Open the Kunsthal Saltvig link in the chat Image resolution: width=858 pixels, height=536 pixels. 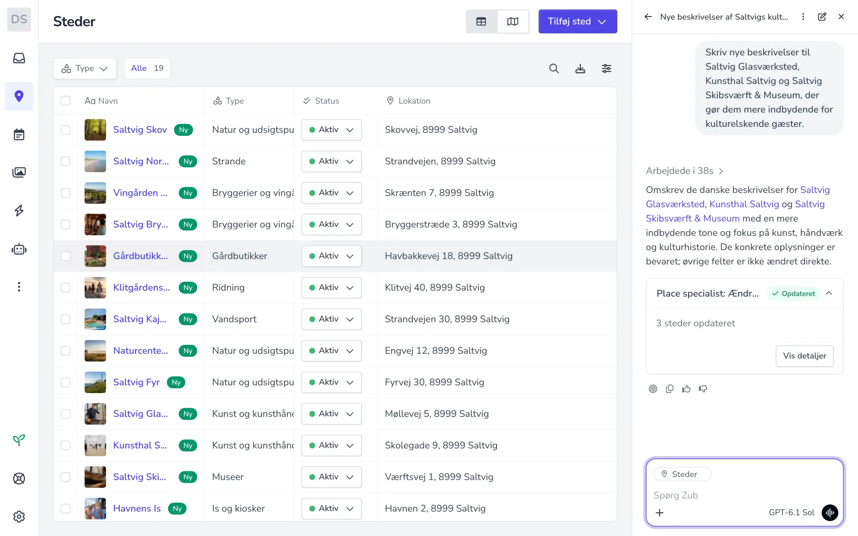tap(744, 204)
